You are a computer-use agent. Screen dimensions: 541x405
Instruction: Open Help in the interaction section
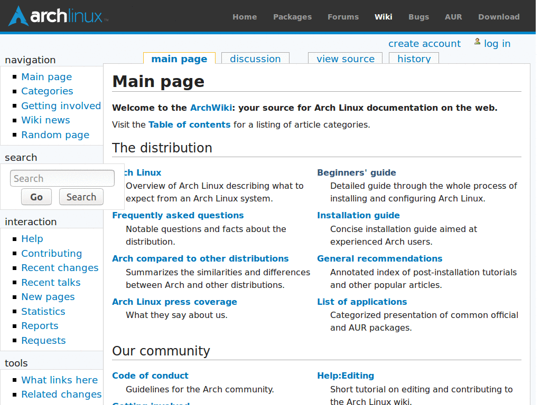click(x=32, y=239)
